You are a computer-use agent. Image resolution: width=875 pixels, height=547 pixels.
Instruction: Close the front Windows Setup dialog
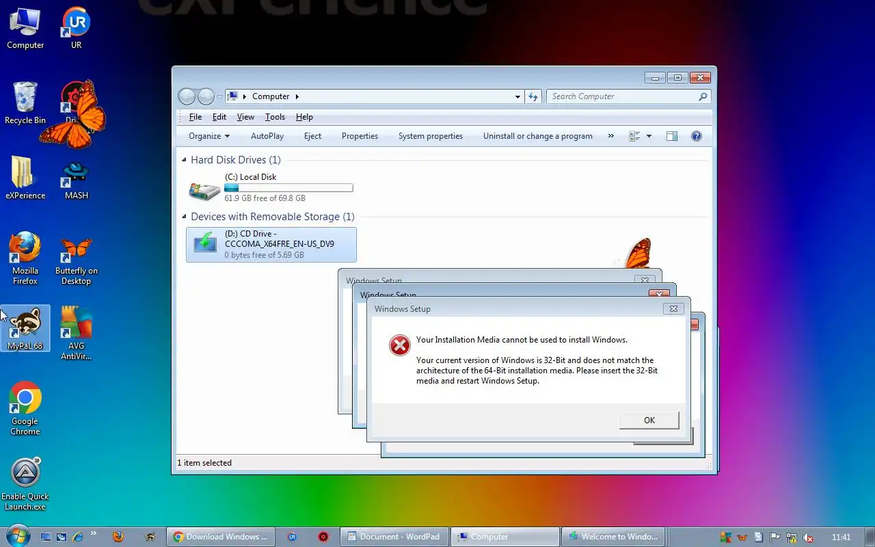(673, 308)
